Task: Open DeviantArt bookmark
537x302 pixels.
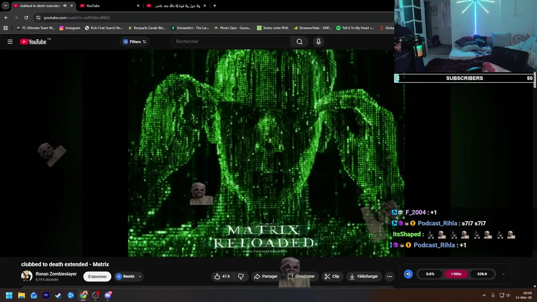Action: 190,28
